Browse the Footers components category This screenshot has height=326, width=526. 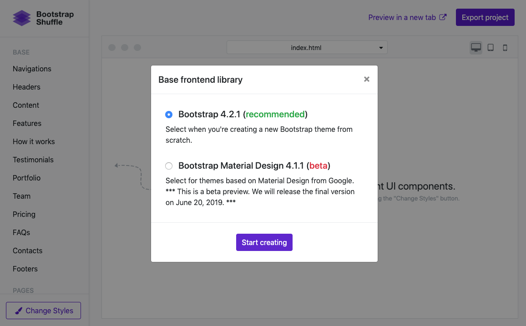[25, 269]
